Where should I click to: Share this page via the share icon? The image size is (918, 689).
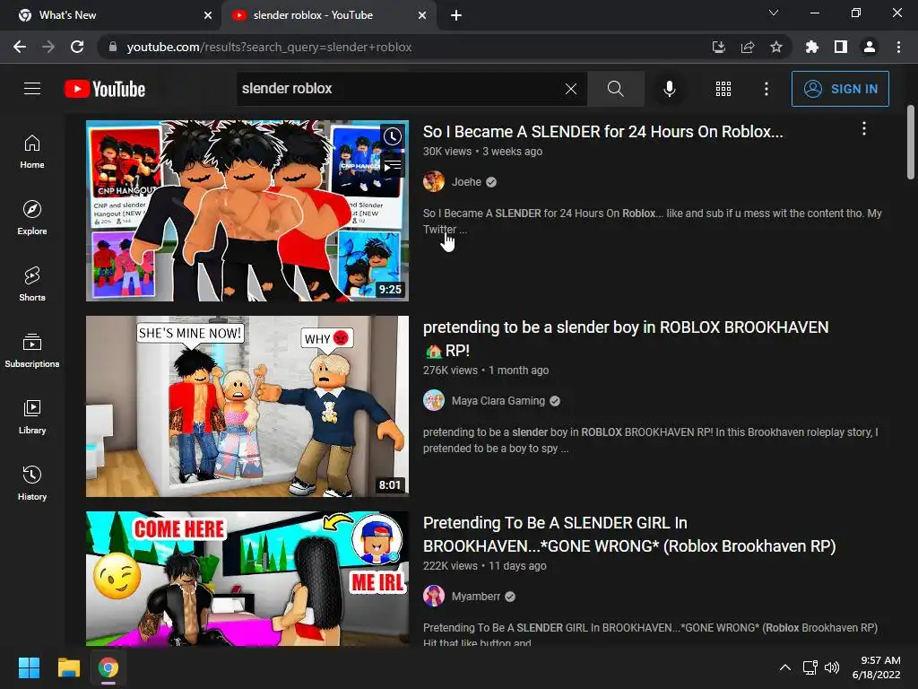tap(748, 47)
